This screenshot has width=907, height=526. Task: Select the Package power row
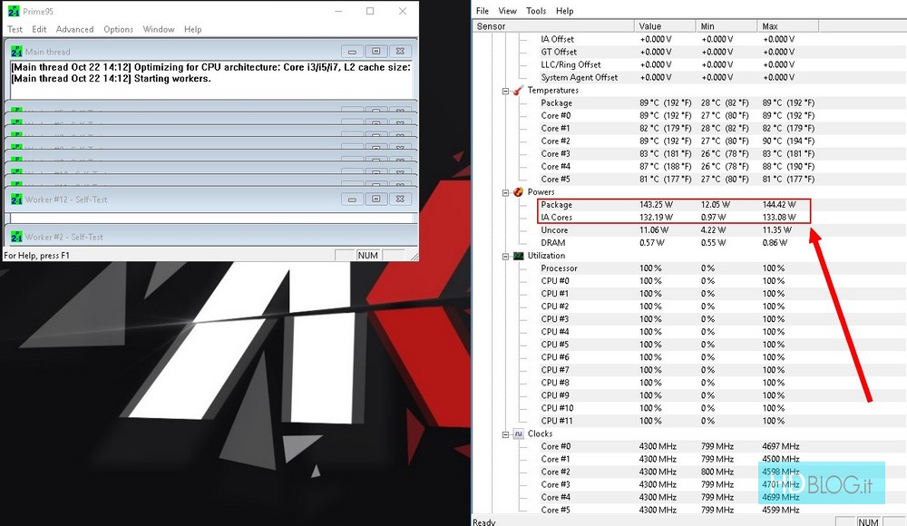[x=557, y=205]
